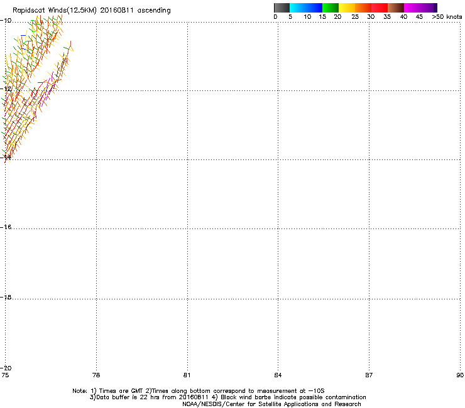Click the longitude axis label '81'
This screenshot has height=408, width=465.
point(187,375)
